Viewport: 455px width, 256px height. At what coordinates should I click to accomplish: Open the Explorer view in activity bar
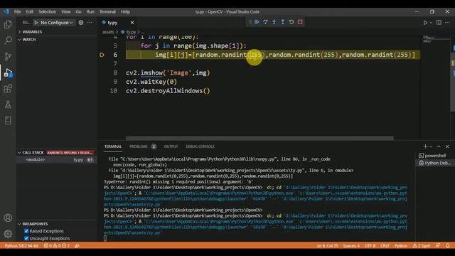tap(8, 24)
